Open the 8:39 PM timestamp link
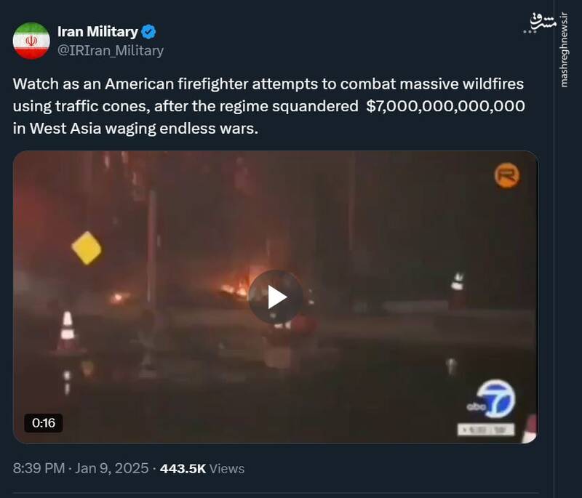 pyautogui.click(x=39, y=468)
